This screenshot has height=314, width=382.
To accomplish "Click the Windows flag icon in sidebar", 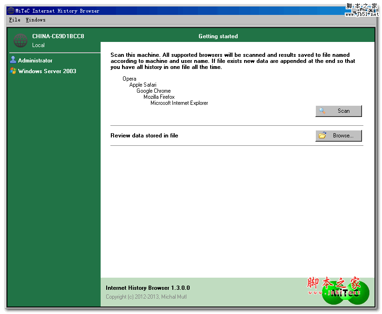I will [x=13, y=71].
